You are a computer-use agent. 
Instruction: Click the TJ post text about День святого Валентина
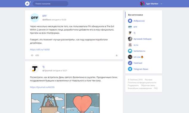coord(74,79)
